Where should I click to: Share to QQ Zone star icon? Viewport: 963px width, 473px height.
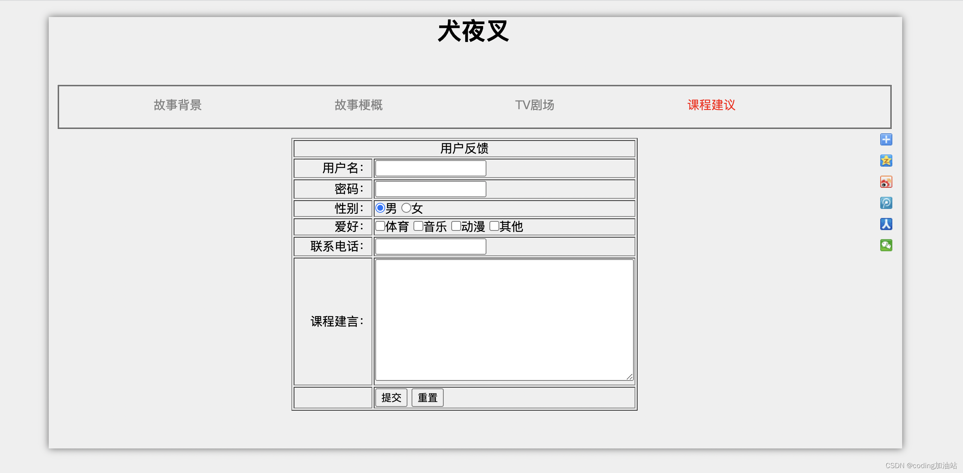886,161
